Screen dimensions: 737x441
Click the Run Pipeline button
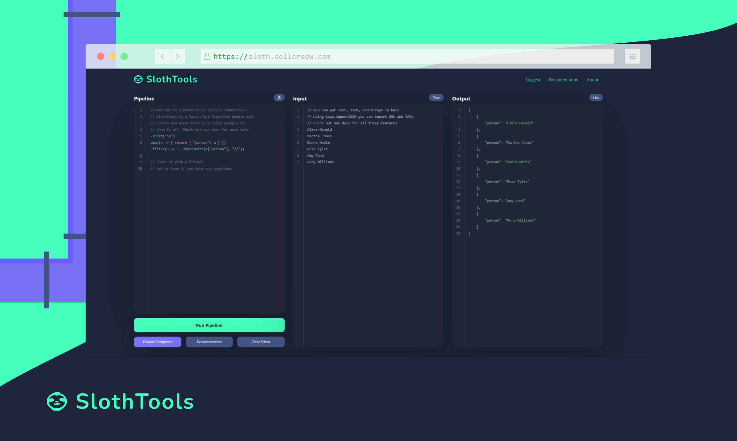tap(209, 325)
